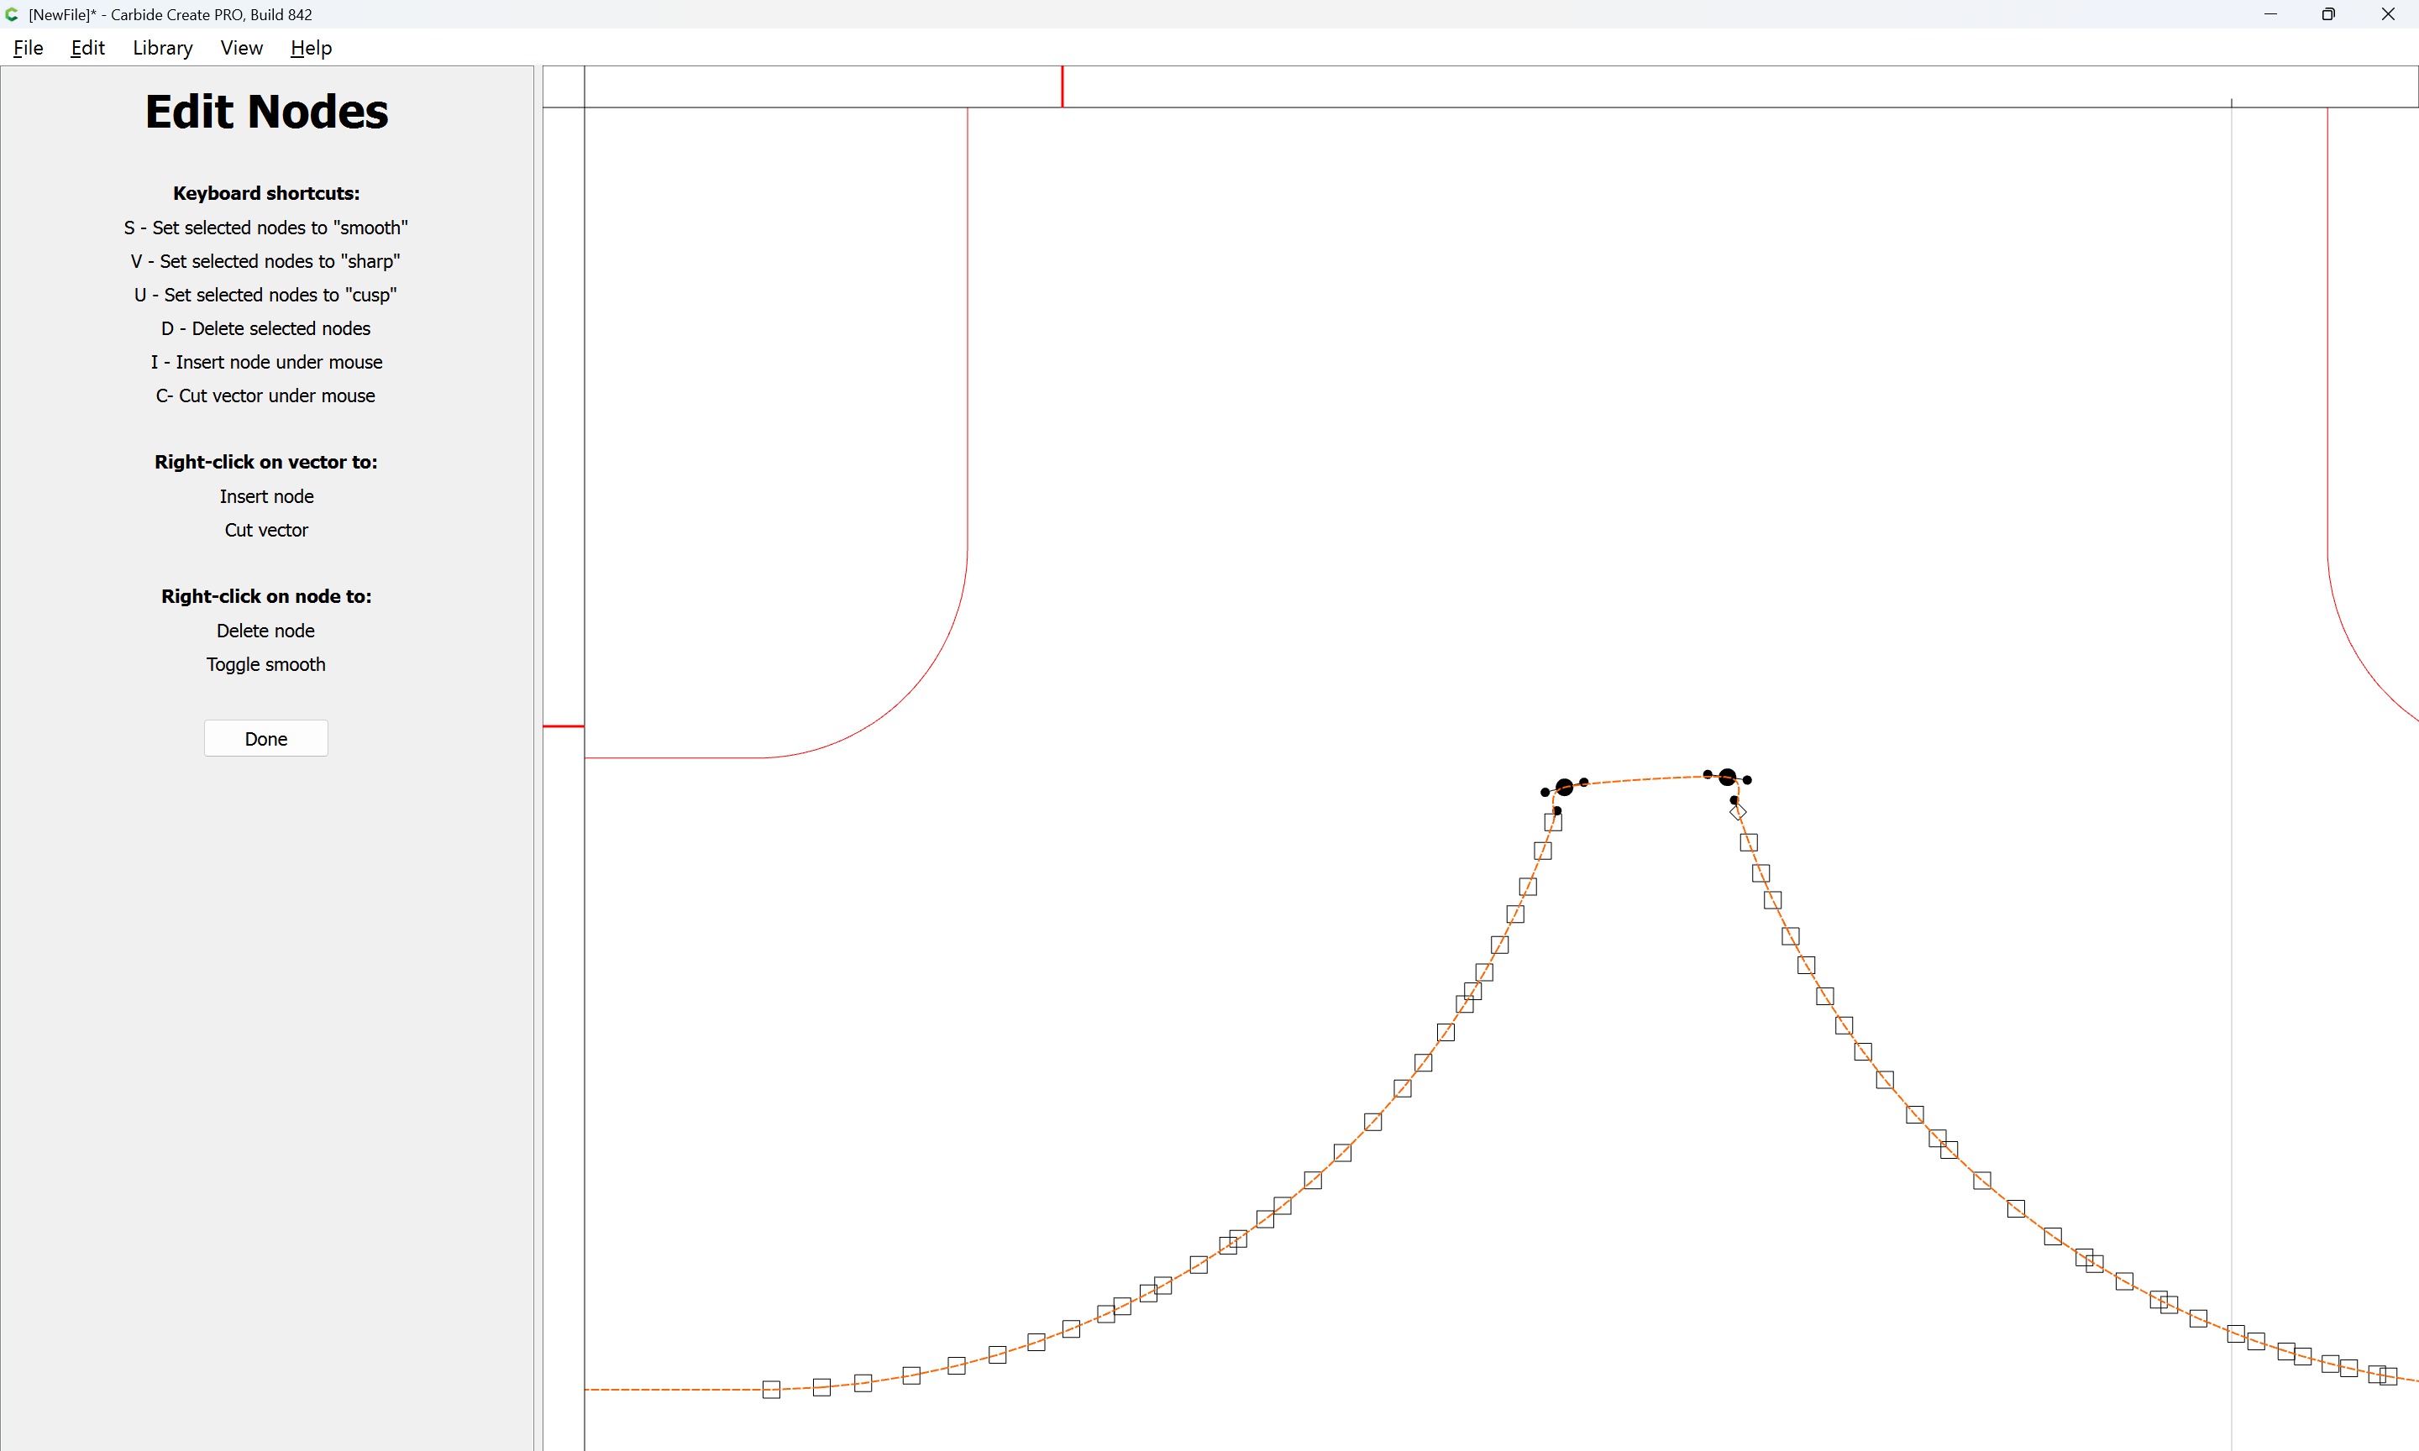Select the large black node at curve's top-right

1727,778
